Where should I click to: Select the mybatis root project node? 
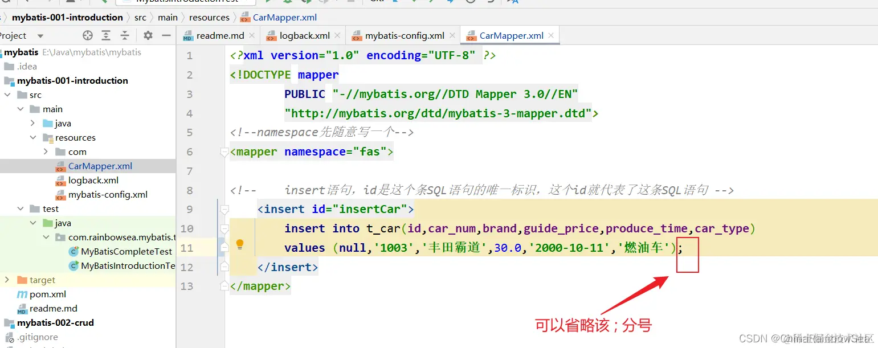tap(21, 52)
